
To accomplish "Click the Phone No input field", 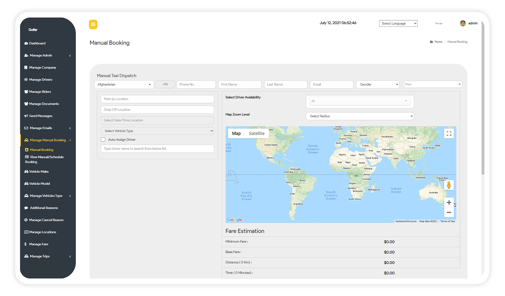I will [196, 85].
